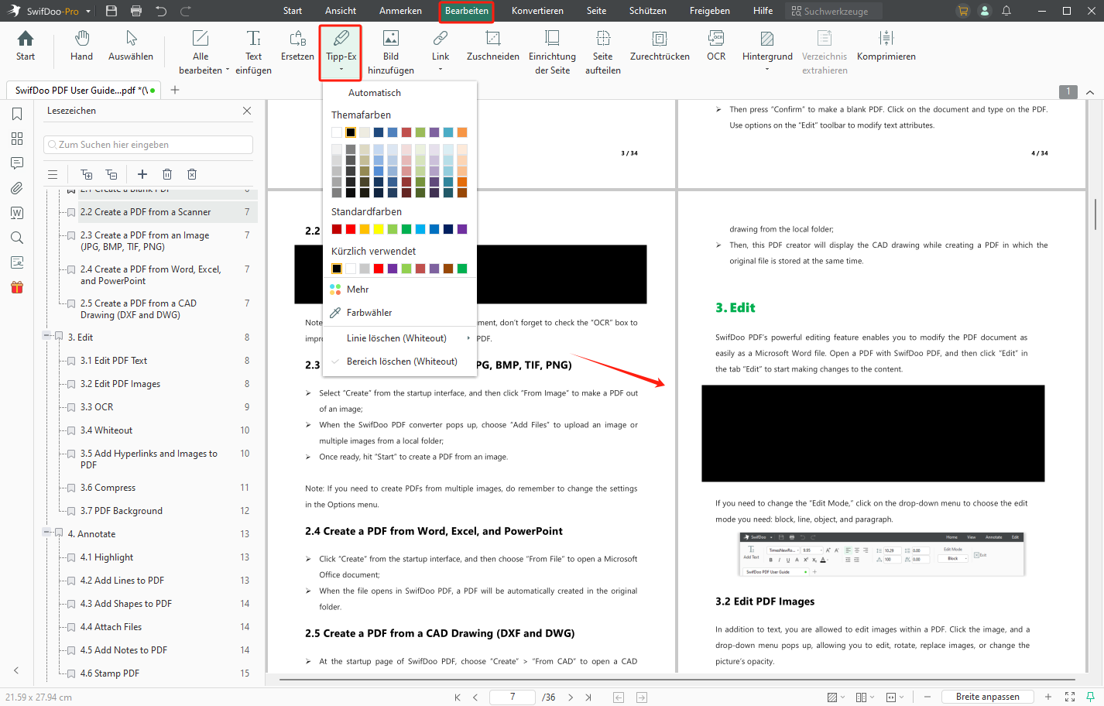This screenshot has width=1104, height=706.
Task: Click Bild hinzufügen to add image
Action: coord(391,53)
